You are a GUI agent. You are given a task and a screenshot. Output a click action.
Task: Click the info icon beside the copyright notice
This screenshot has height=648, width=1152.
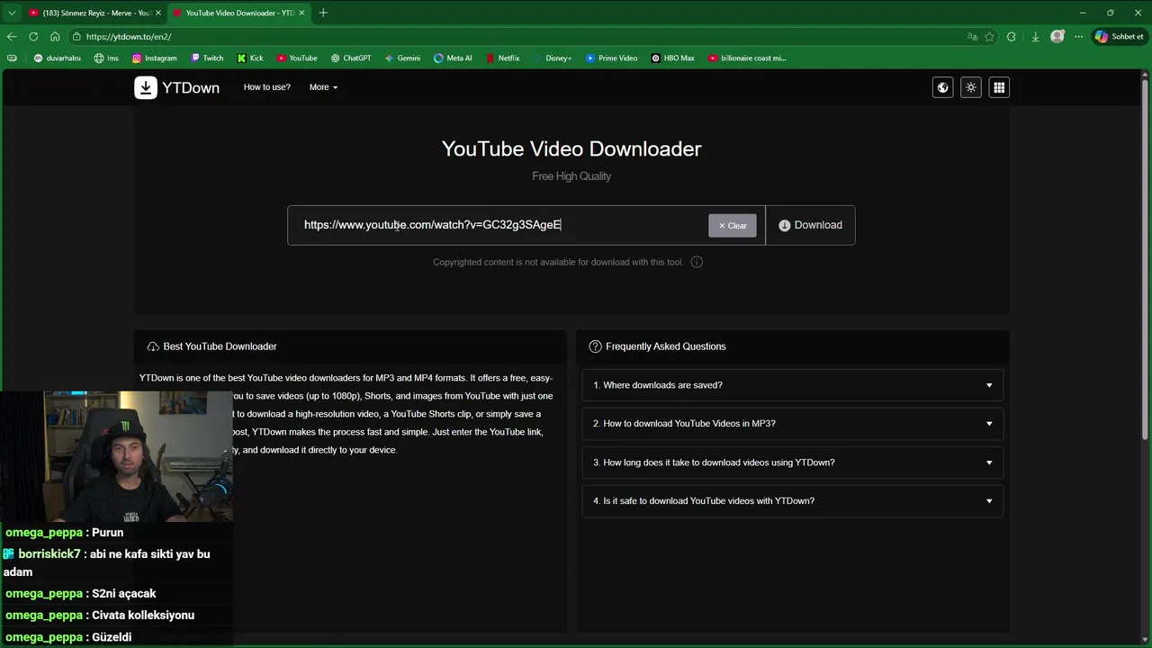pos(697,262)
